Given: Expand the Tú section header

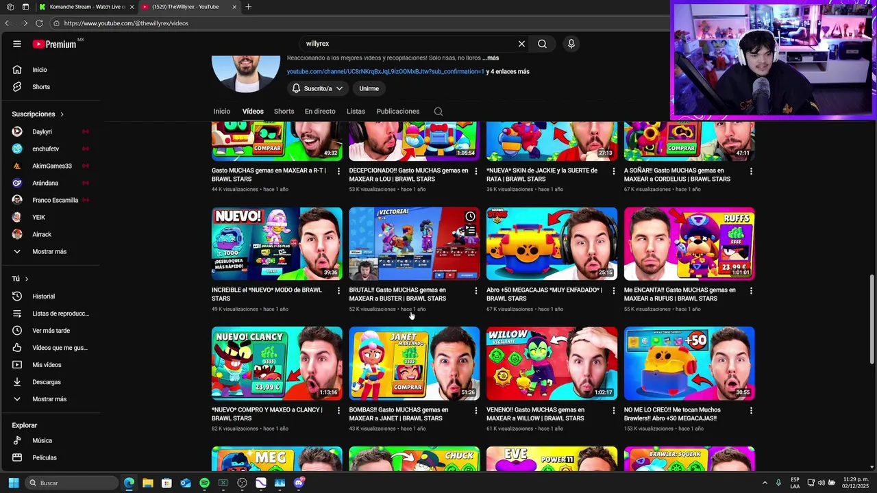Looking at the screenshot, I should pyautogui.click(x=21, y=279).
